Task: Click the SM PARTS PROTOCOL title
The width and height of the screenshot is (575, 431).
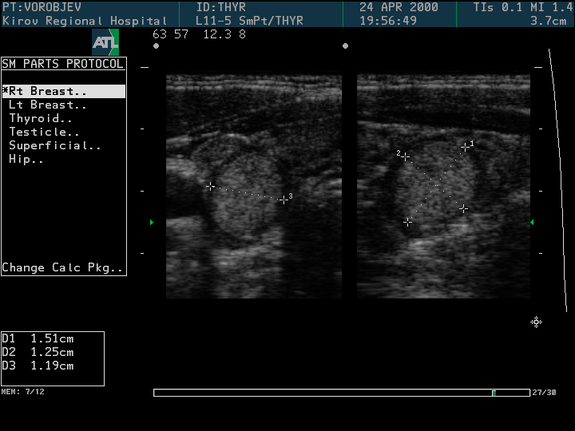Action: [x=63, y=64]
